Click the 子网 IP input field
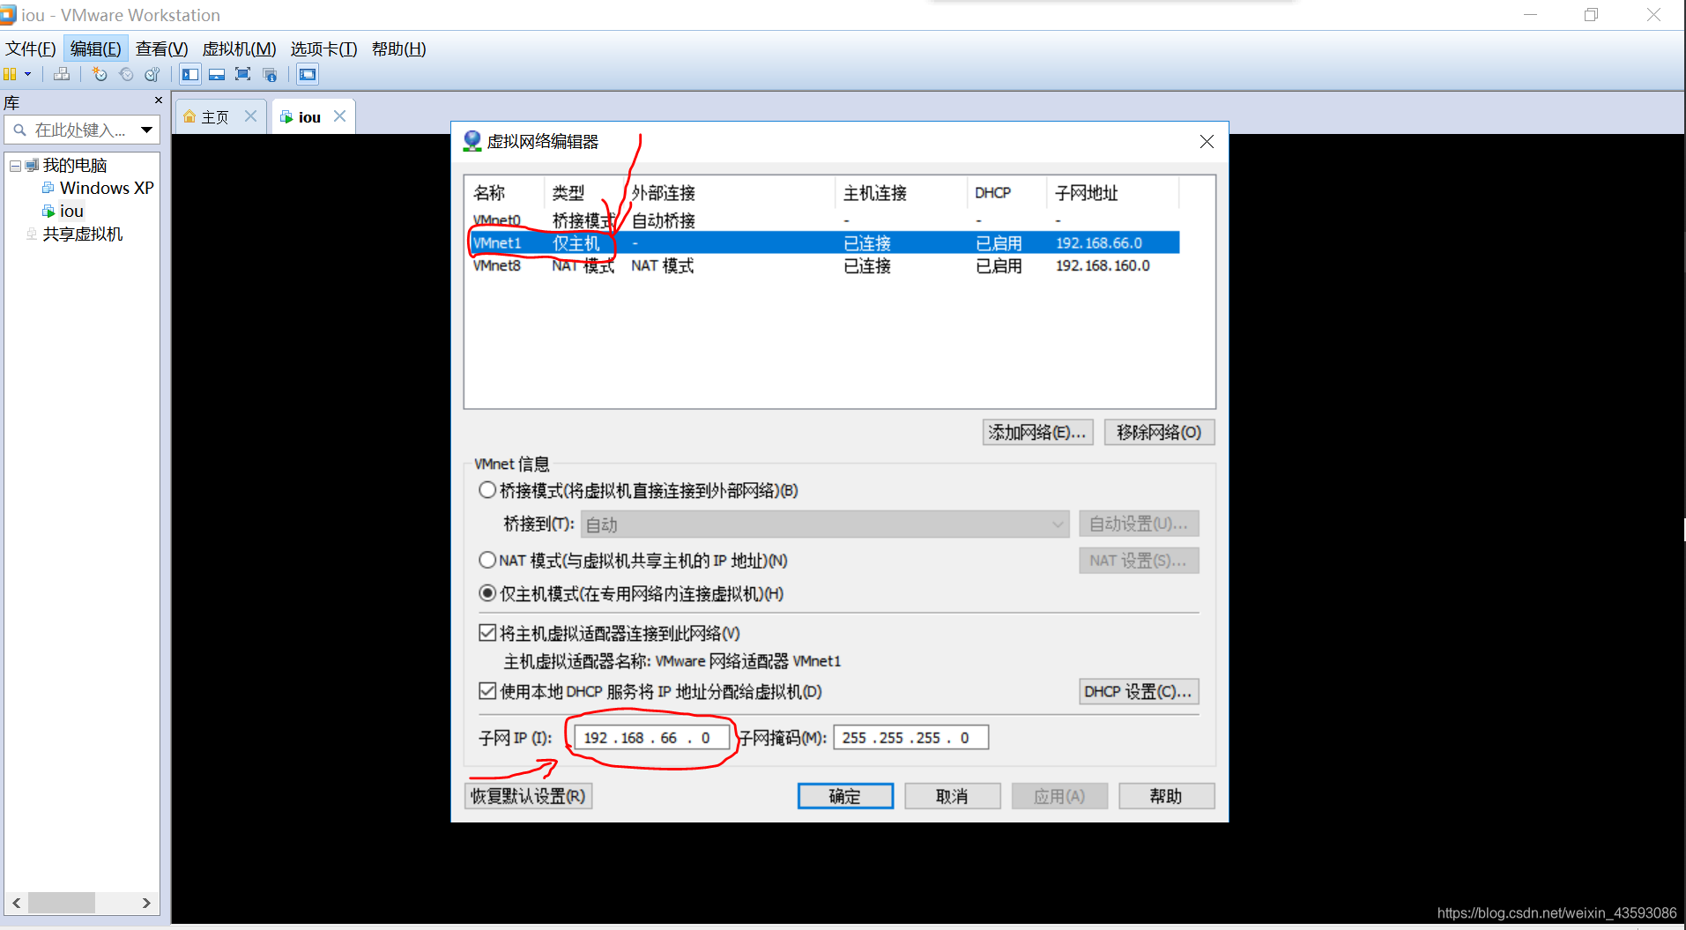 pyautogui.click(x=651, y=738)
